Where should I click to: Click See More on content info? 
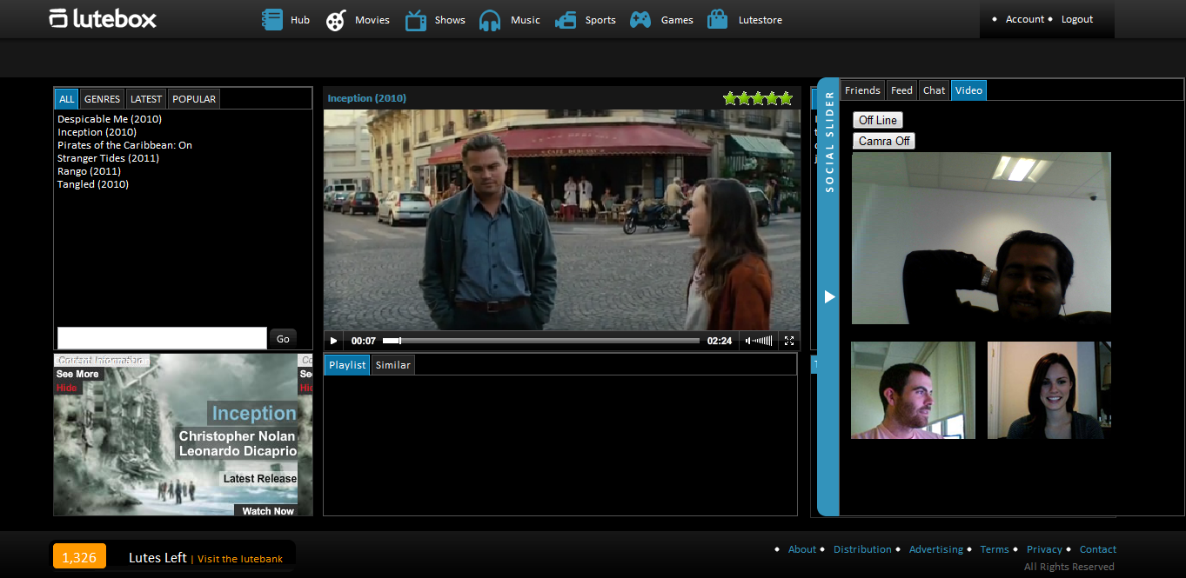[x=77, y=375]
